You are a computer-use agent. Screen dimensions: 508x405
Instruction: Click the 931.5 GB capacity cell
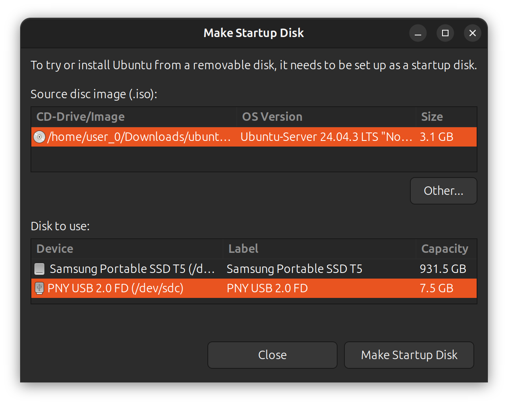(x=443, y=269)
